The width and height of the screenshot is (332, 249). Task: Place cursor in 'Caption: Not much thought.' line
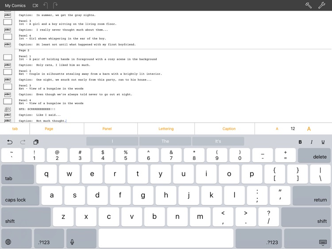coord(42,121)
